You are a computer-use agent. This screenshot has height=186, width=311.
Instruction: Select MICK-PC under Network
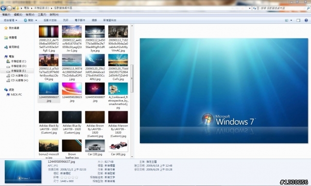coord(14,95)
